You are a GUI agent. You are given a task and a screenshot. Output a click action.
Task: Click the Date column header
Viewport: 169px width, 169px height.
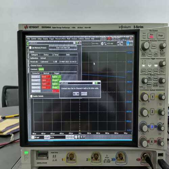click(68, 55)
